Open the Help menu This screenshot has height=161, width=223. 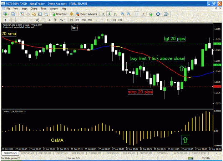(64, 9)
